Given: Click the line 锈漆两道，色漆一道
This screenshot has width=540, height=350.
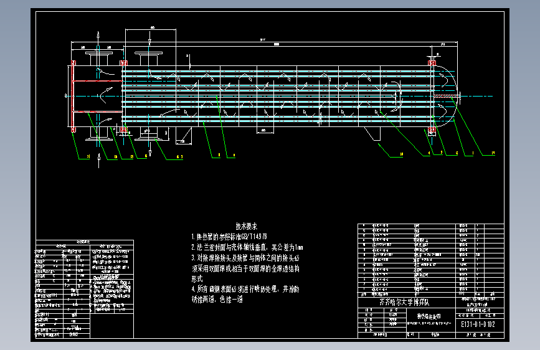Looking at the screenshot, I should point(217,300).
